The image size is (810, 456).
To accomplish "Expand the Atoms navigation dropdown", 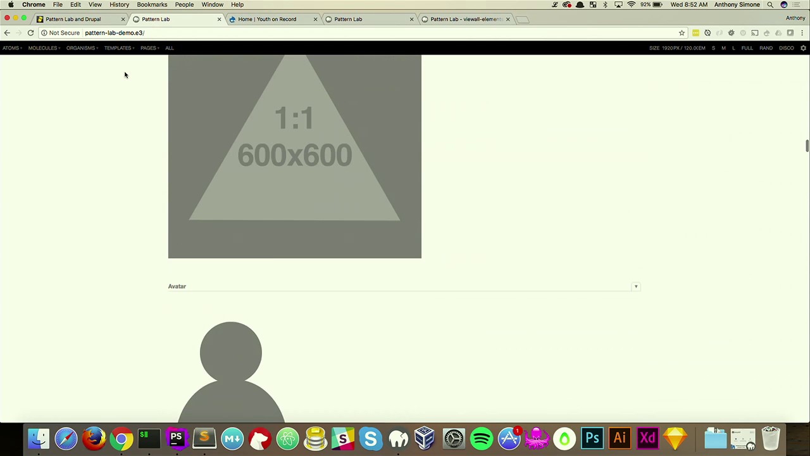I will [x=12, y=48].
